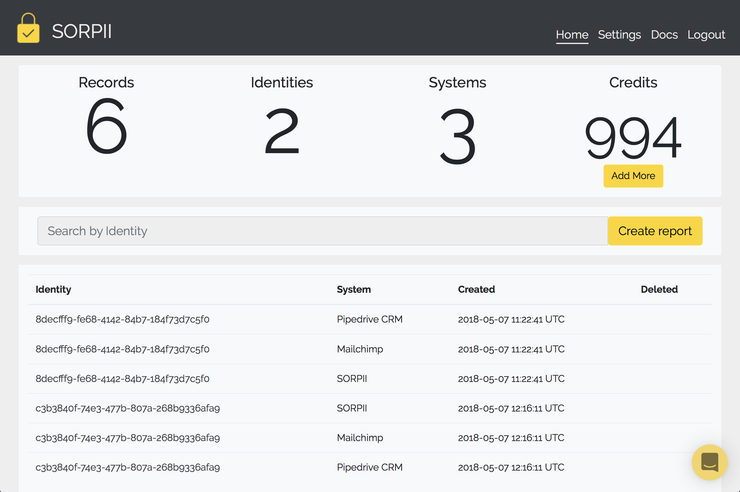Image resolution: width=740 pixels, height=492 pixels.
Task: Click the Identity column header
Action: (53, 289)
